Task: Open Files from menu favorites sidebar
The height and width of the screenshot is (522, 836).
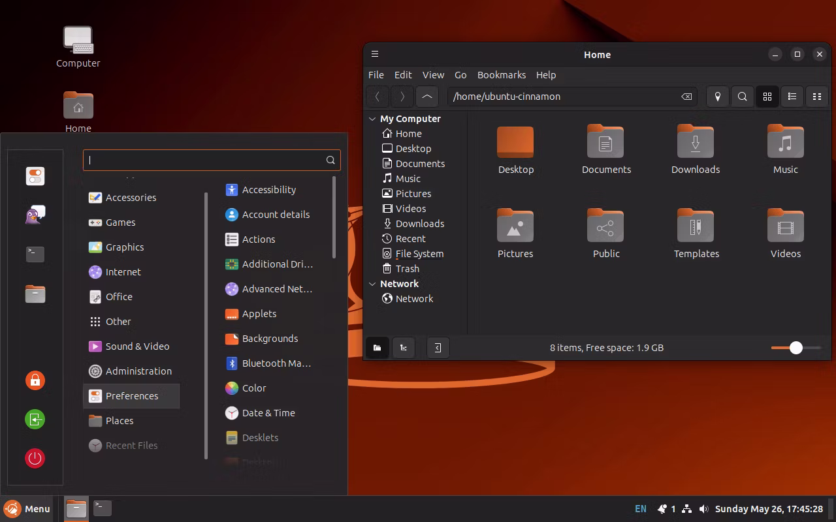Action: point(35,294)
